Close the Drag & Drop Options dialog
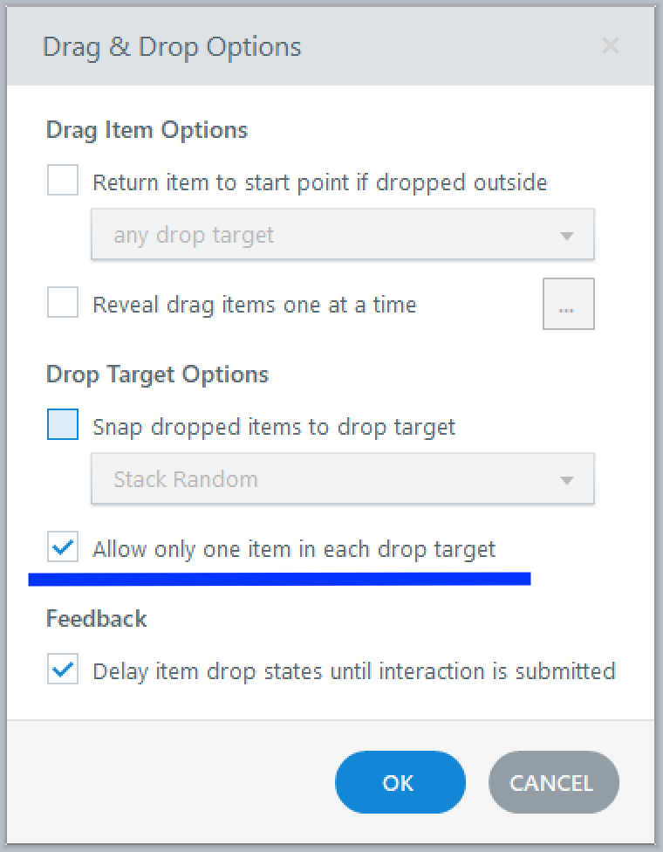 [610, 46]
